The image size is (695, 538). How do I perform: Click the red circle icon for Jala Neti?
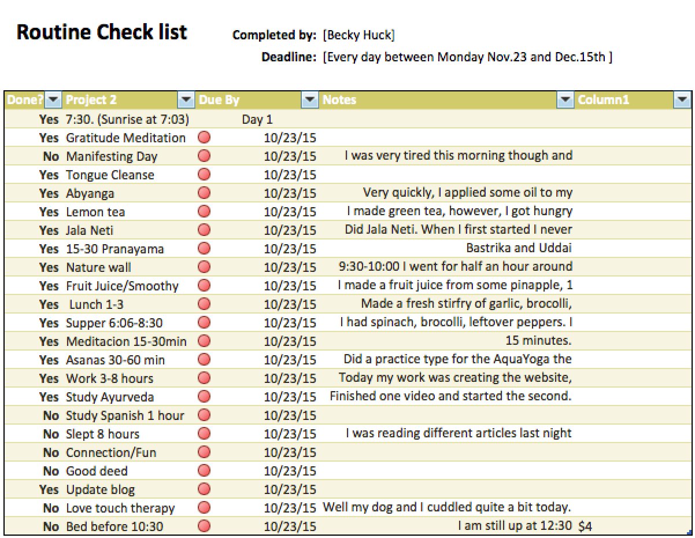pyautogui.click(x=203, y=230)
